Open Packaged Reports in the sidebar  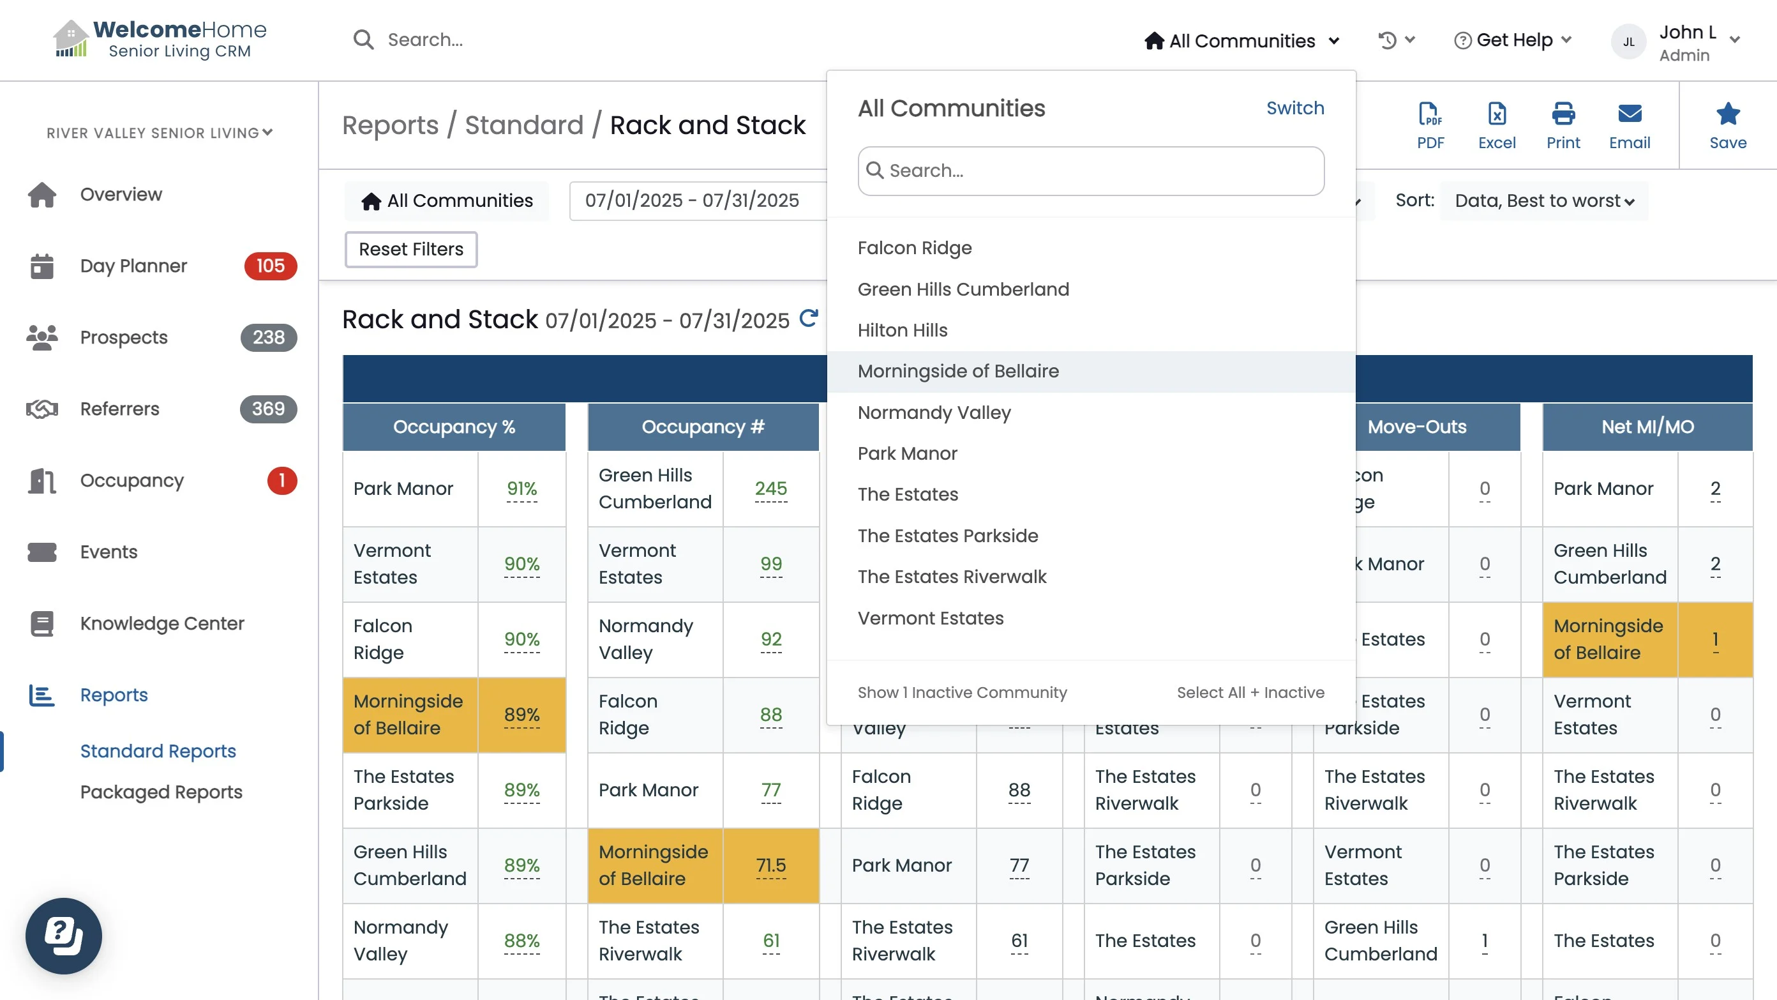[x=161, y=792]
